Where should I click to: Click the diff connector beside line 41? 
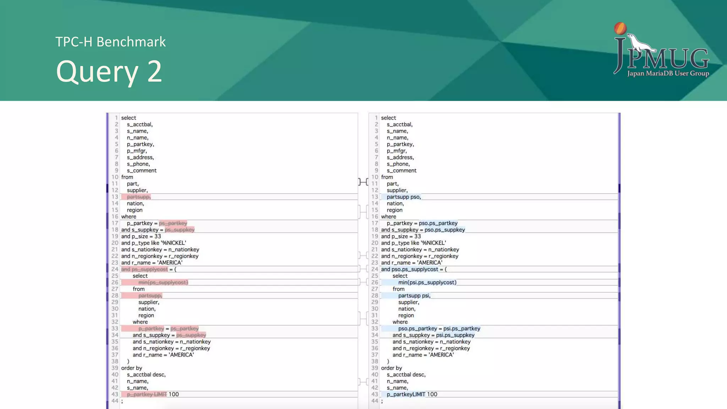pos(363,382)
